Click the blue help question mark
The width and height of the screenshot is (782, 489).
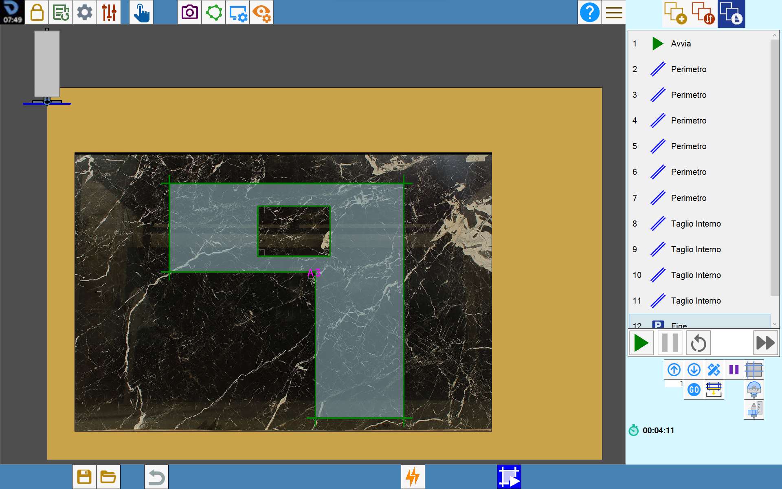point(589,12)
